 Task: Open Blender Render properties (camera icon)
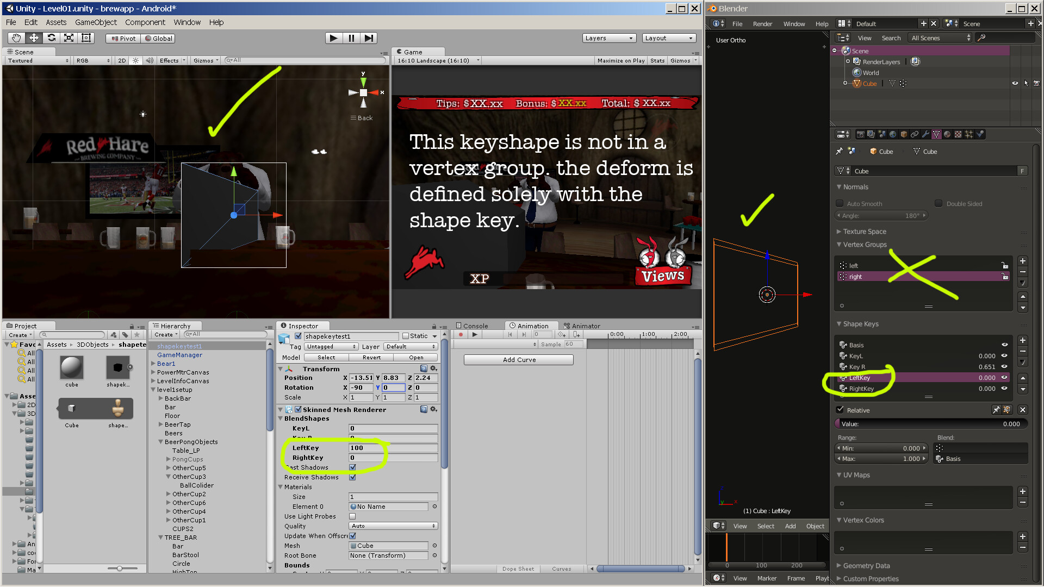point(861,134)
